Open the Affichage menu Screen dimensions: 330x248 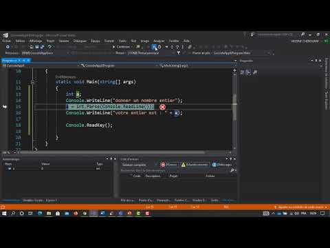(36, 41)
